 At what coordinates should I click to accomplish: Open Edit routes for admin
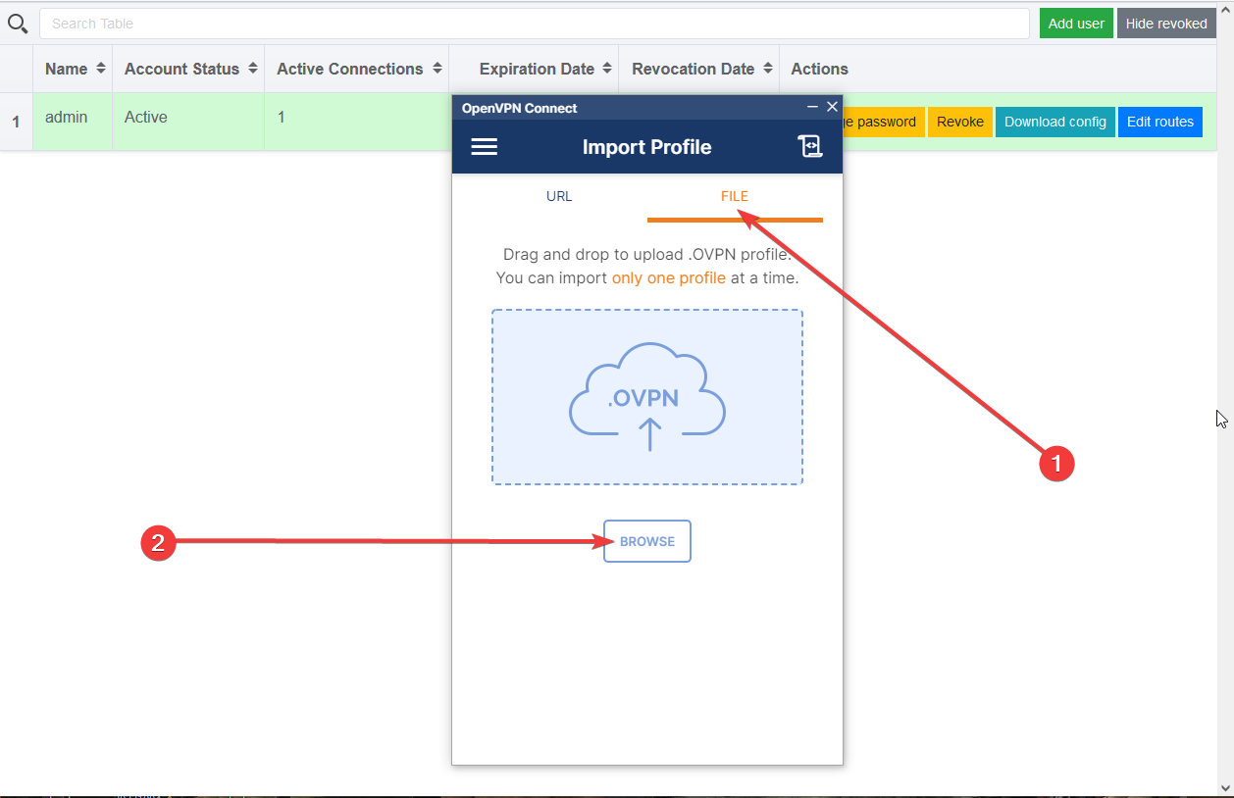coord(1160,122)
